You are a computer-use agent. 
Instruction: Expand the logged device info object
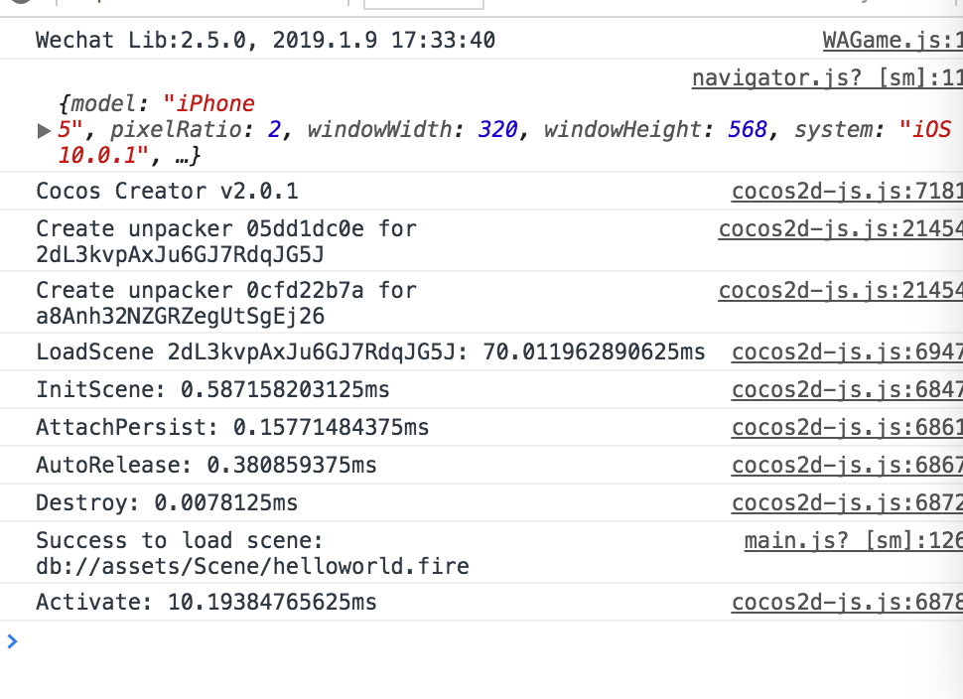tap(43, 130)
